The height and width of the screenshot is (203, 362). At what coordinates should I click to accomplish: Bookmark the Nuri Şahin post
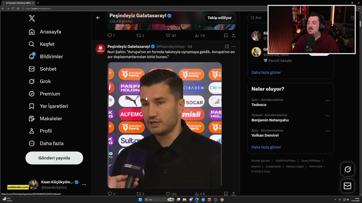226,194
